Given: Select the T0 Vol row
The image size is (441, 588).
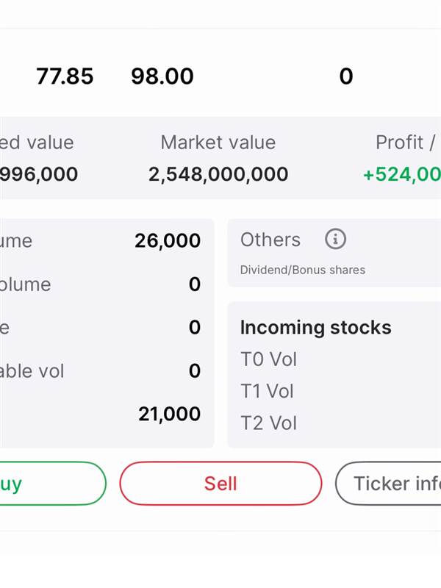Looking at the screenshot, I should click(x=268, y=359).
